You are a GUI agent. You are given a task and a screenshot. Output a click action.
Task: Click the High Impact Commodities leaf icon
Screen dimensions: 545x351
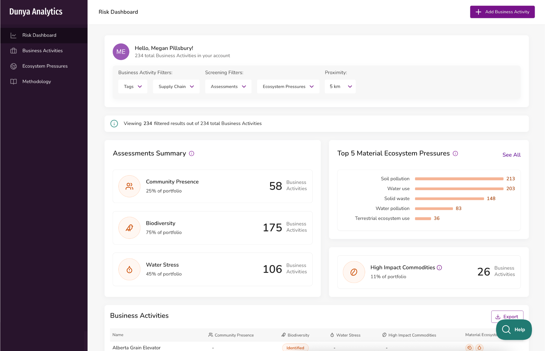click(354, 272)
